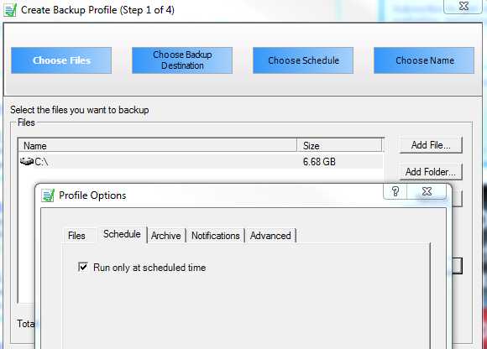Switch to the Files tab
This screenshot has height=349, width=487.
pos(76,236)
